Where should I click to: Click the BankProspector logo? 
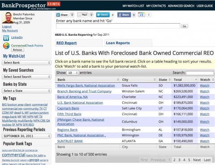point(24,5)
